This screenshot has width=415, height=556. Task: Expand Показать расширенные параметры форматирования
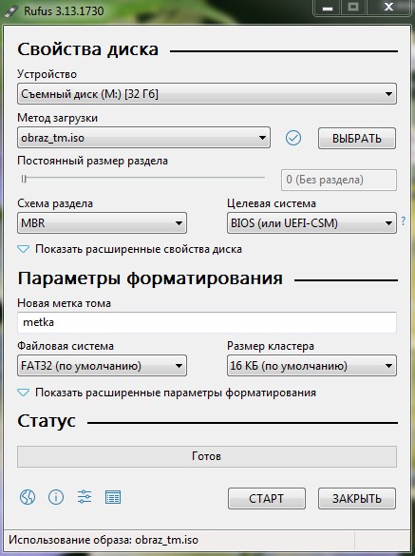click(x=166, y=393)
